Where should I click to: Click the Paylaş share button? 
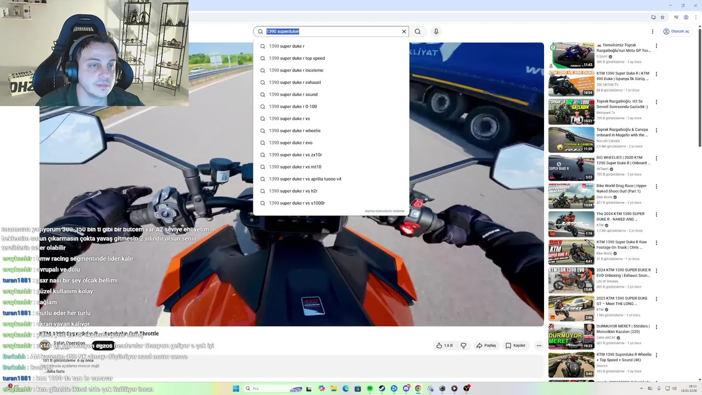[x=486, y=346]
